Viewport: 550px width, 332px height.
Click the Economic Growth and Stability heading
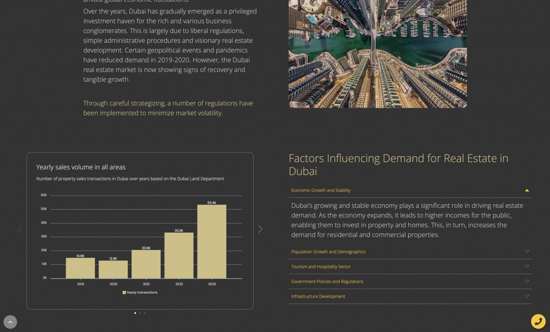click(321, 190)
